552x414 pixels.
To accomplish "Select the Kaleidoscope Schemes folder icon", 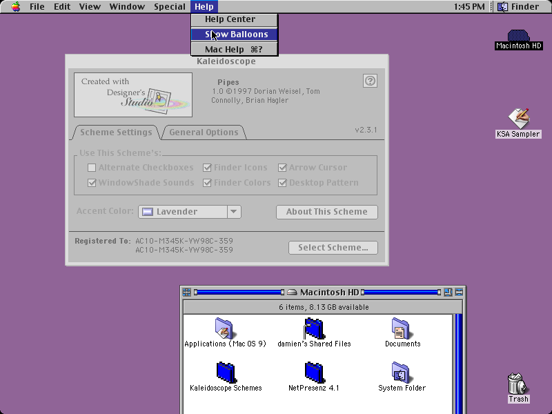I will (x=226, y=373).
